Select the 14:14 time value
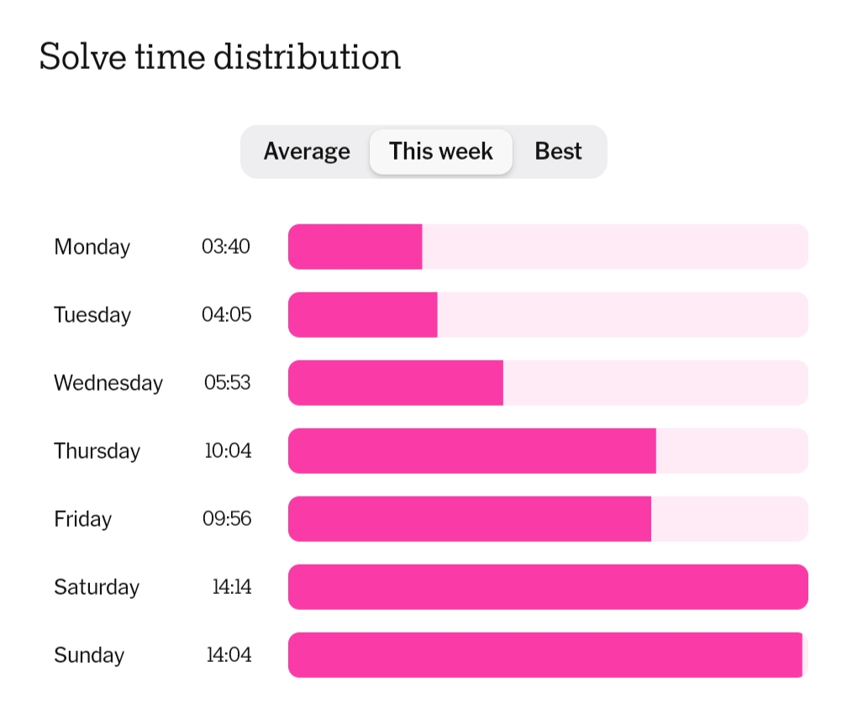Screen dimensions: 847x704 click(231, 587)
